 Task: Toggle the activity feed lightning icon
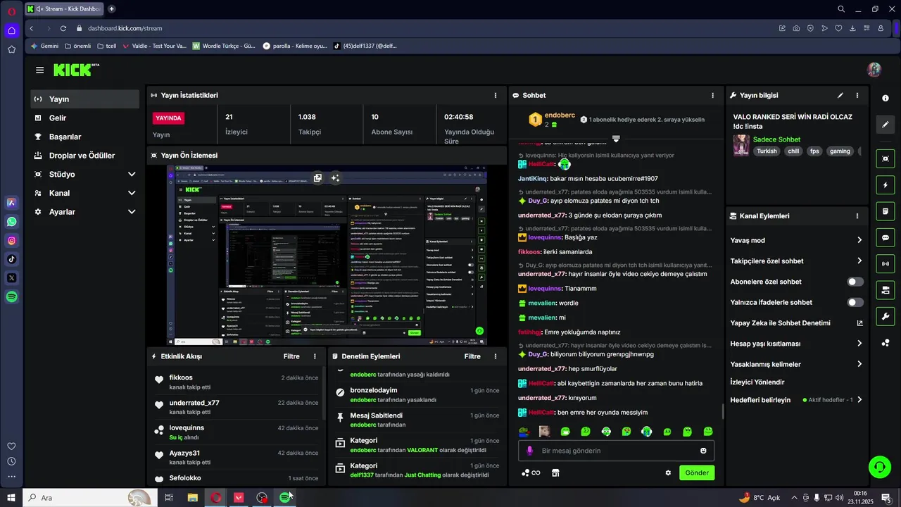pyautogui.click(x=886, y=185)
